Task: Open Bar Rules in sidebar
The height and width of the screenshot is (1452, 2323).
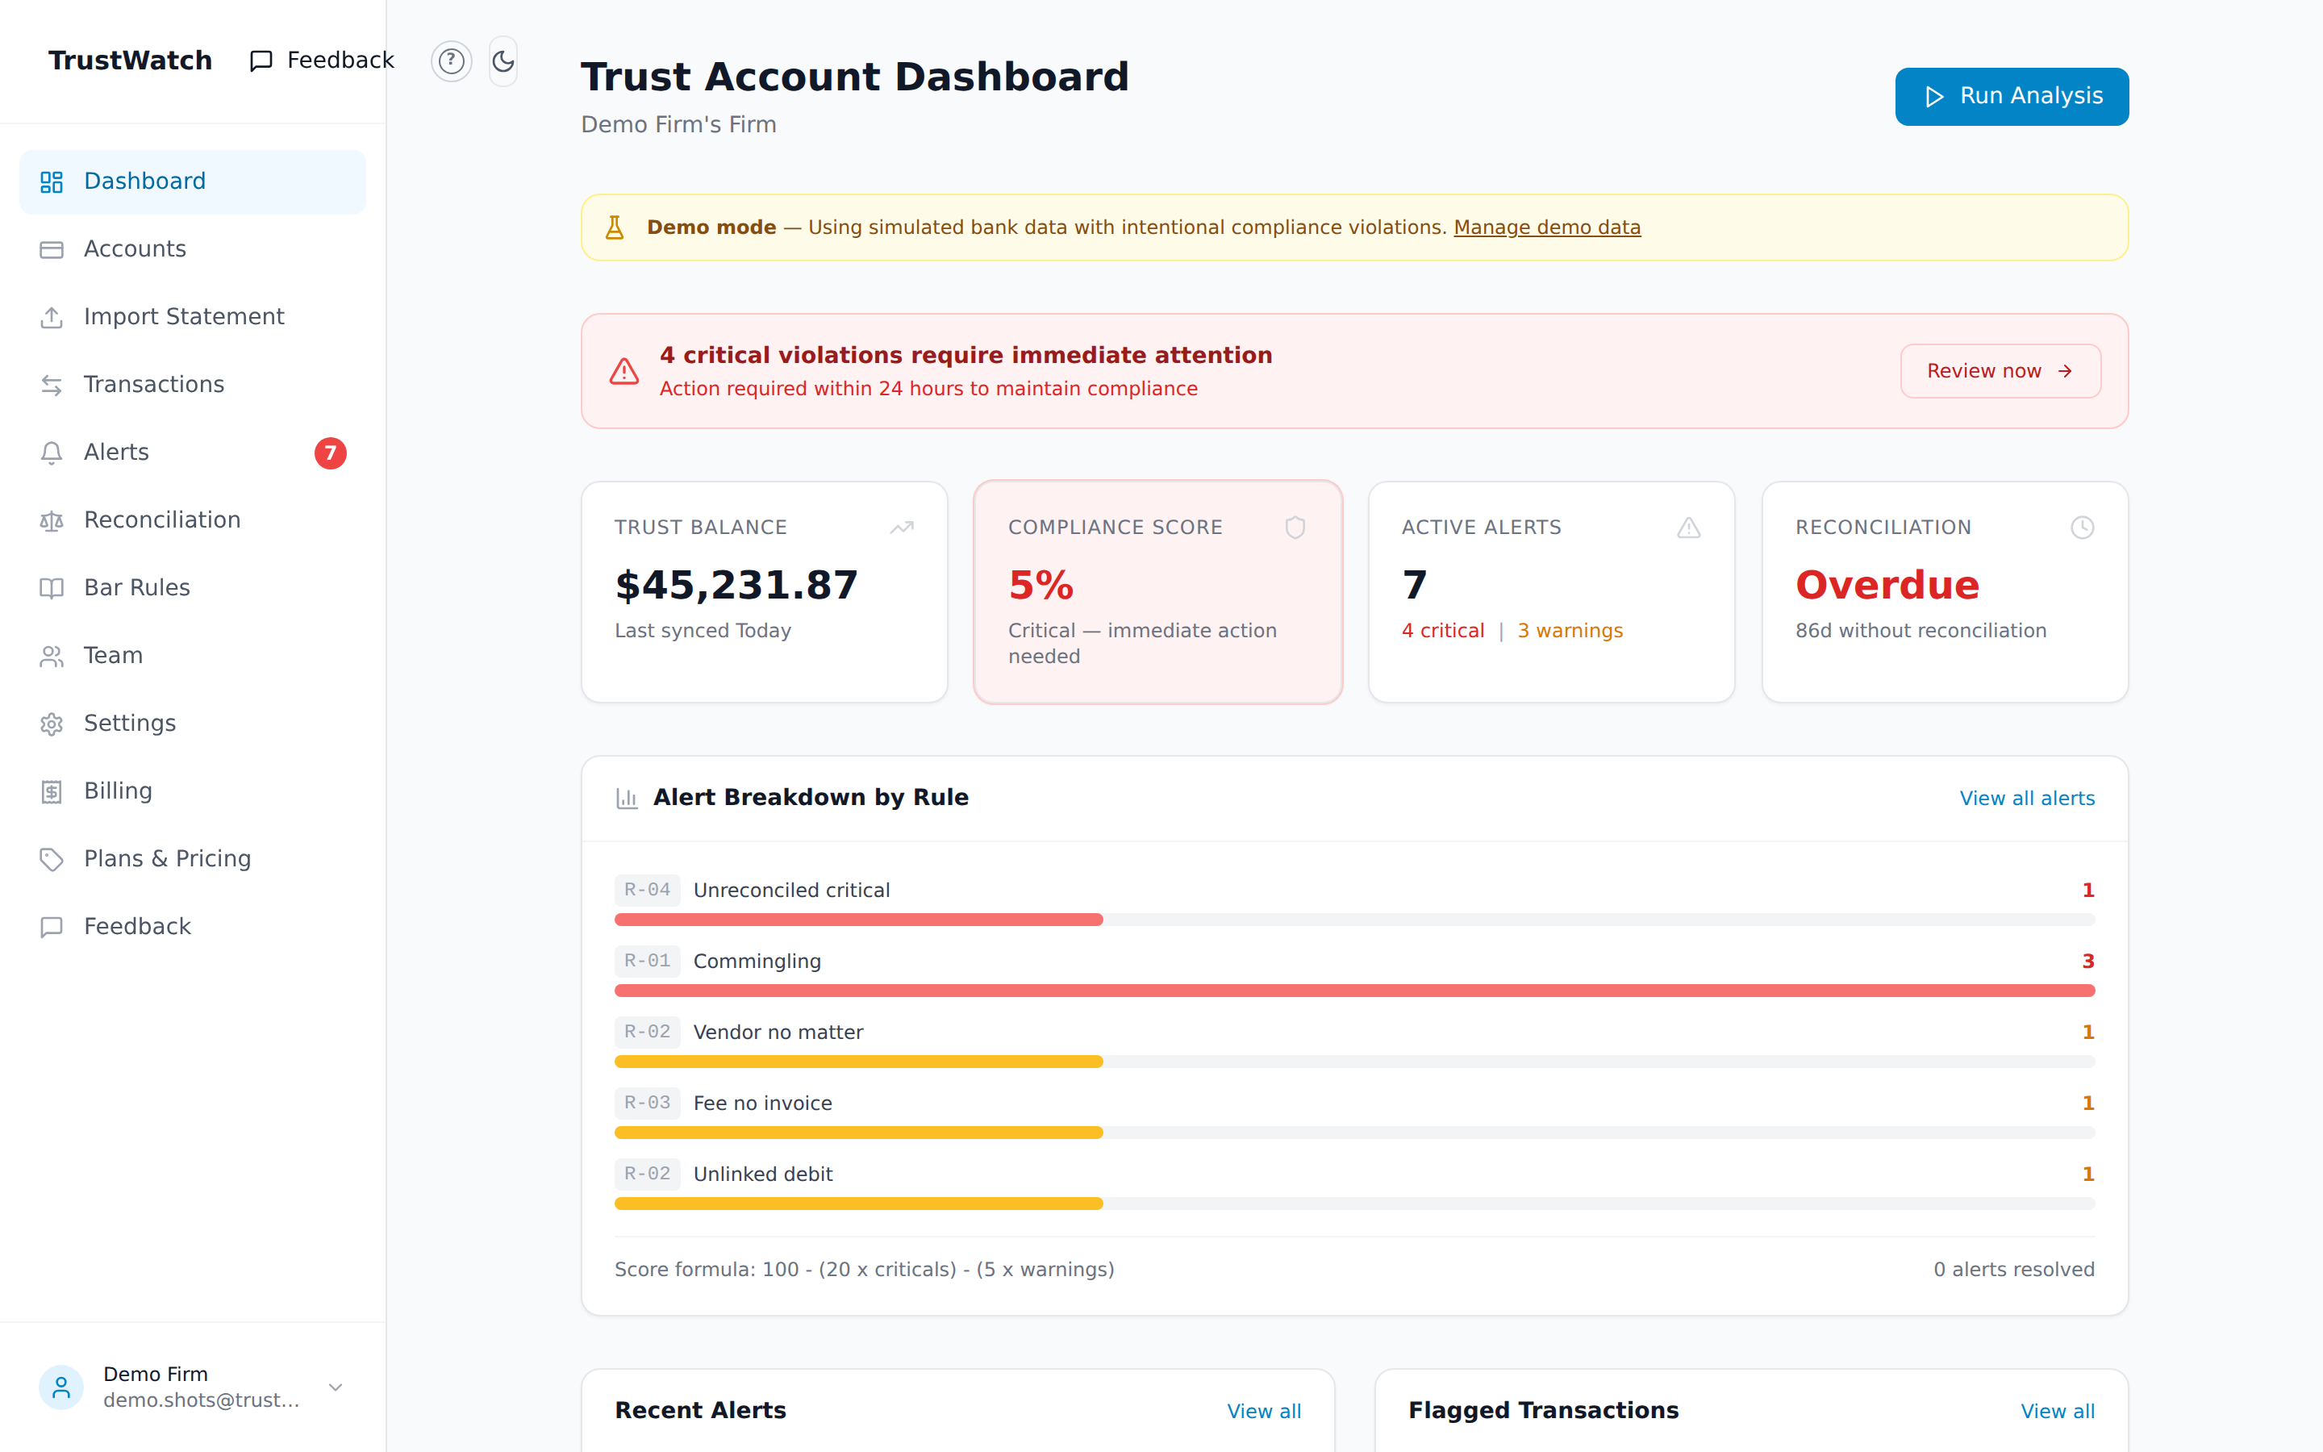Action: [193, 588]
